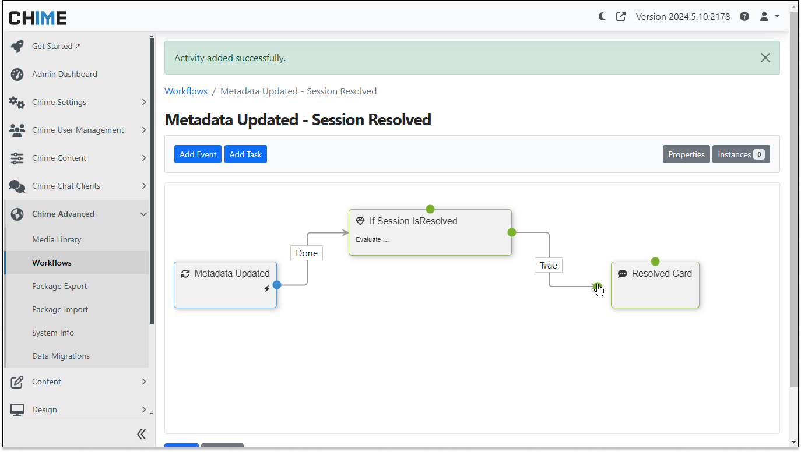Click the Chime Chat Clients bubbles icon
Image resolution: width=801 pixels, height=452 pixels.
(17, 186)
